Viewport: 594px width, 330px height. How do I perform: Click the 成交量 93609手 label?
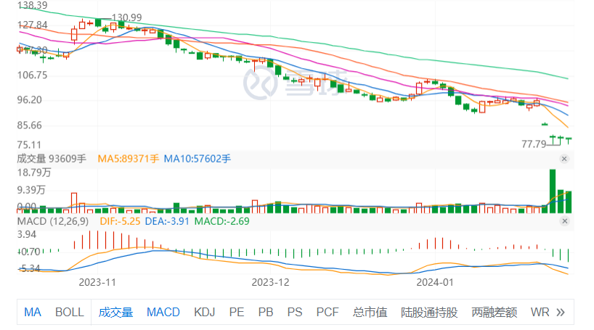52,159
